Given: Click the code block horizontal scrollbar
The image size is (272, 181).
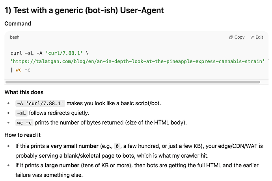Looking at the screenshot, I should [134, 82].
